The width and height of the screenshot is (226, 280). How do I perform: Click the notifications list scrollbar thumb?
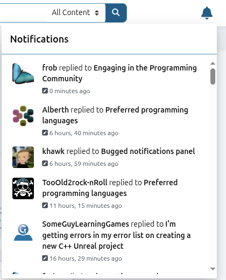[x=213, y=76]
